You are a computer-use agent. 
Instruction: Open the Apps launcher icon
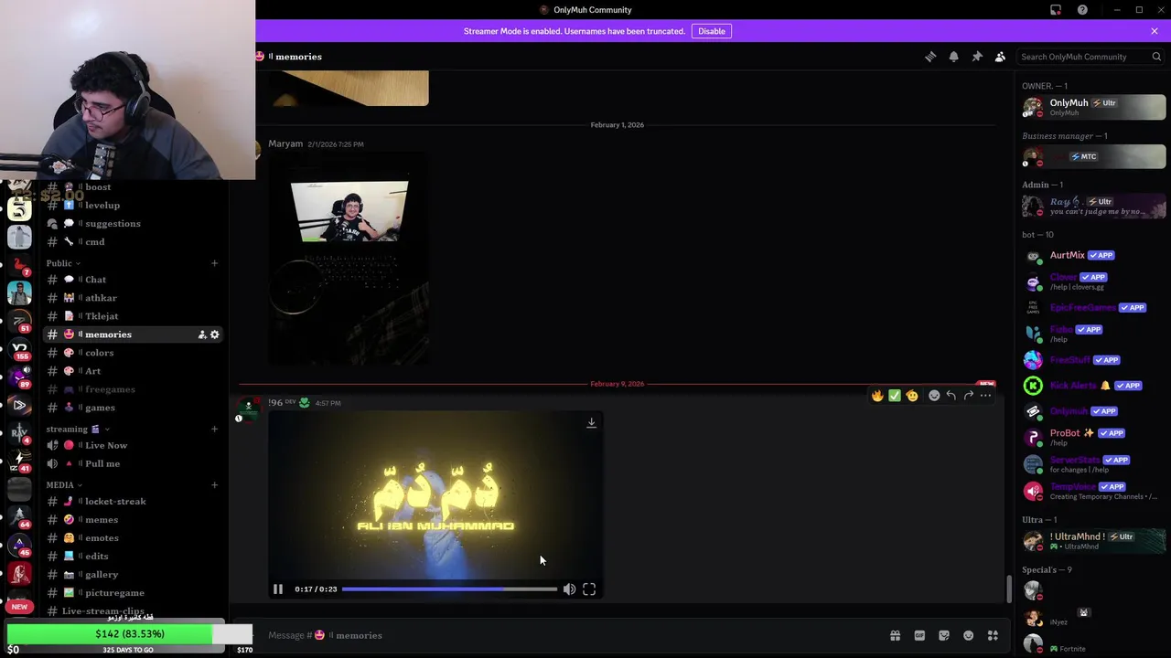tap(993, 635)
